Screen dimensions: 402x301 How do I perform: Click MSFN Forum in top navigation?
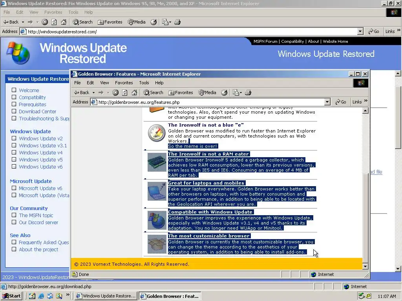tap(265, 41)
